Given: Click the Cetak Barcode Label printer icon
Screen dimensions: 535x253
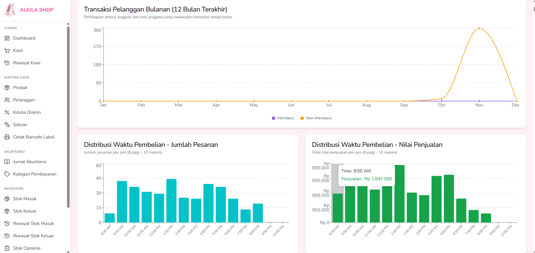Looking at the screenshot, I should tap(7, 137).
